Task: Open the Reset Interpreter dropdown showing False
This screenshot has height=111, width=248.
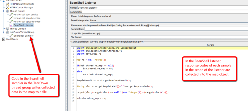Action: click(x=169, y=20)
